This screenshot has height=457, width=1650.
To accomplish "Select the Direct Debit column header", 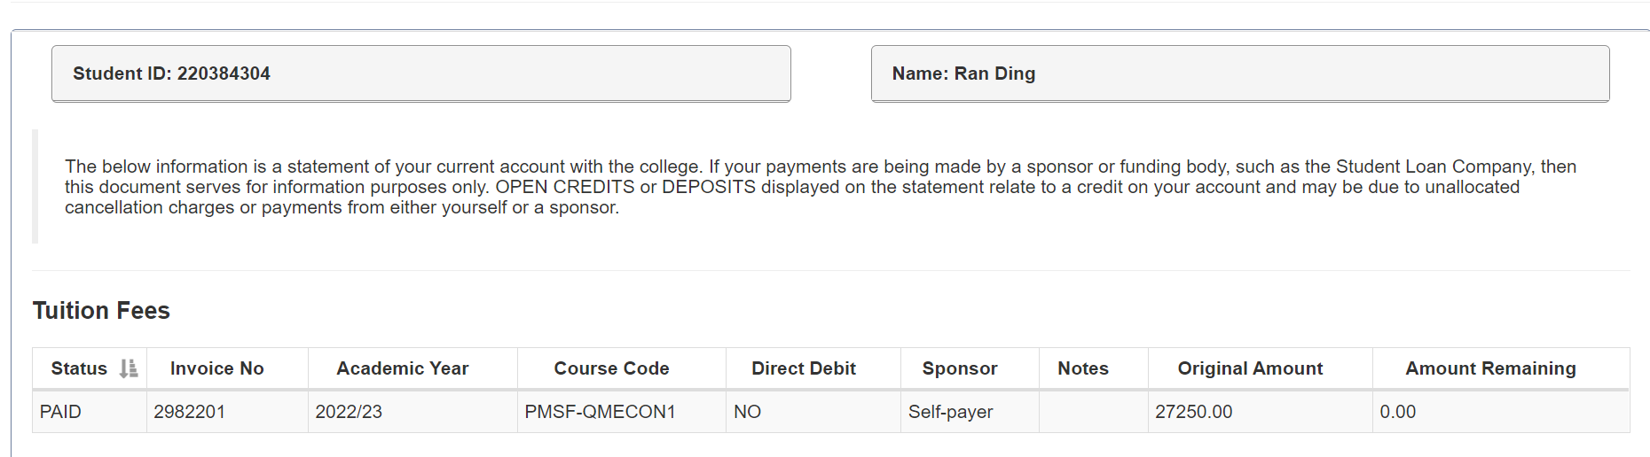I will click(804, 368).
